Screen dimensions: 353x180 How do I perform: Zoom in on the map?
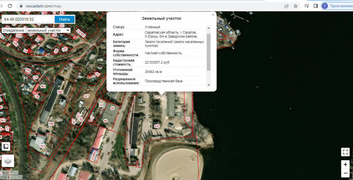point(345,164)
